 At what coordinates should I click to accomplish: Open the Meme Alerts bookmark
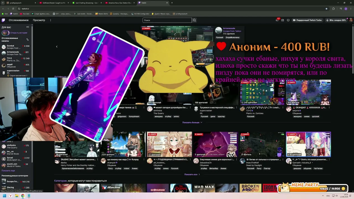pyautogui.click(x=101, y=14)
